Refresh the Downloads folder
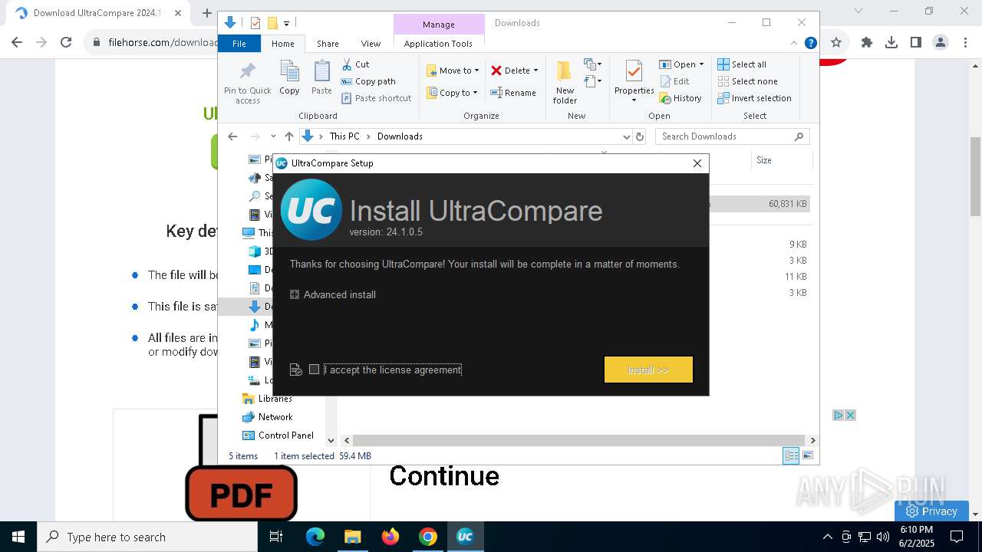982x552 pixels. click(x=640, y=136)
